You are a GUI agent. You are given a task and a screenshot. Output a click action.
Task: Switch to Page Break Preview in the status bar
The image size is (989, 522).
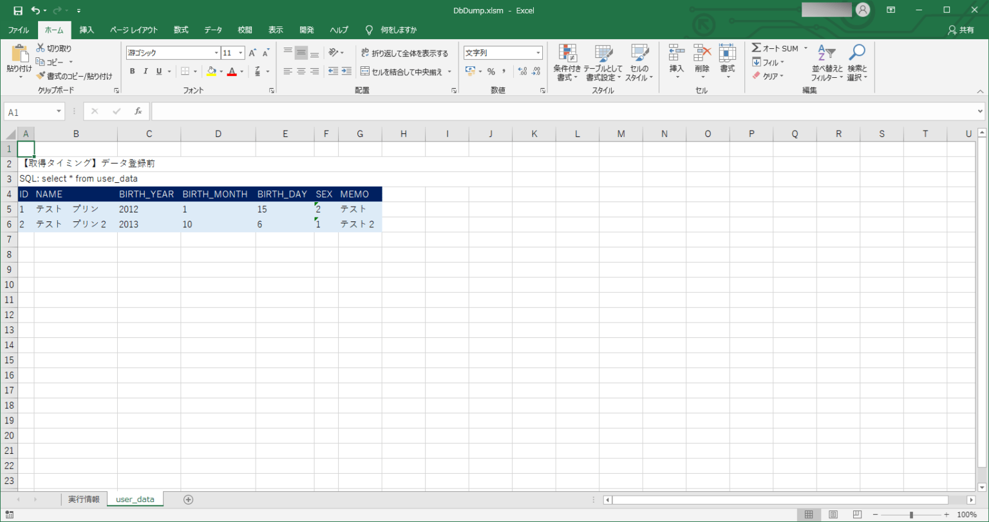coord(856,515)
